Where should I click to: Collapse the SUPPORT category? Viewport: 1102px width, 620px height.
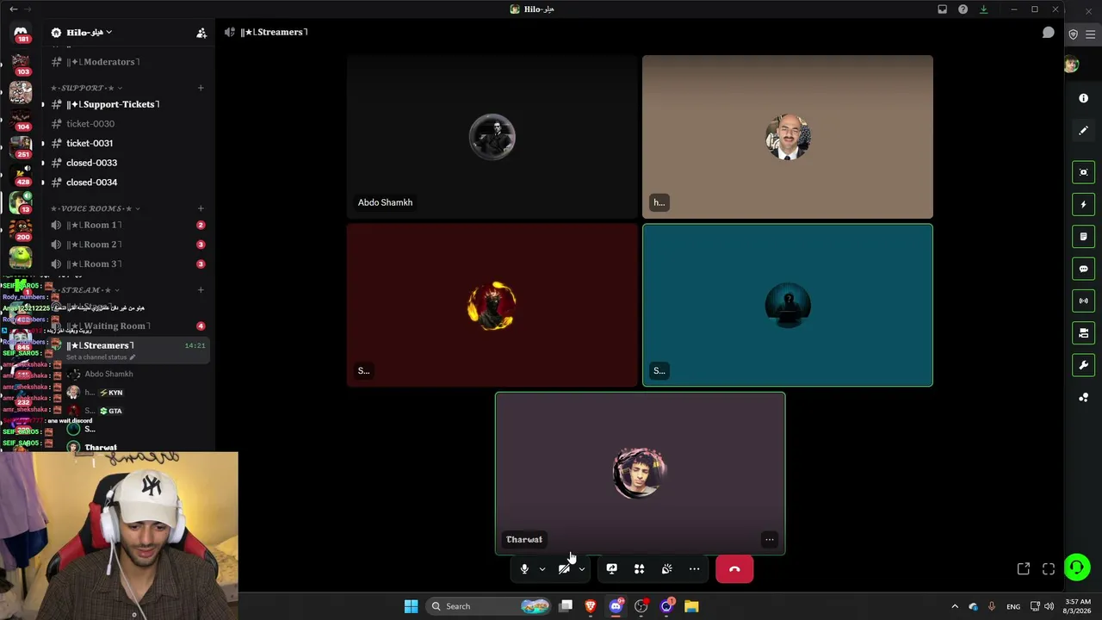coord(86,88)
